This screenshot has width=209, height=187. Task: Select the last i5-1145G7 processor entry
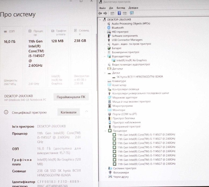pyautogui.click(x=146, y=164)
